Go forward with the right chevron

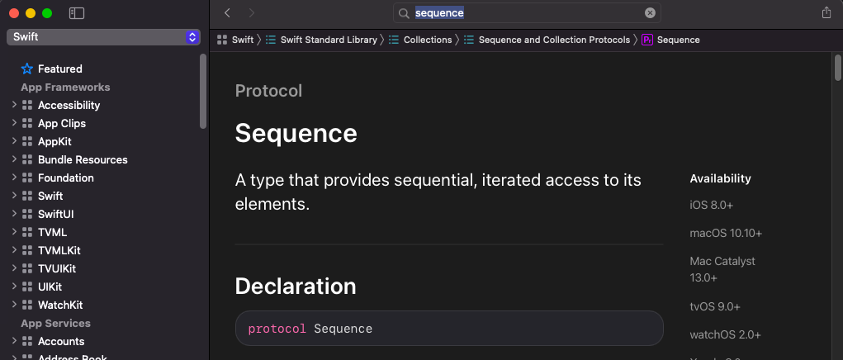[252, 13]
